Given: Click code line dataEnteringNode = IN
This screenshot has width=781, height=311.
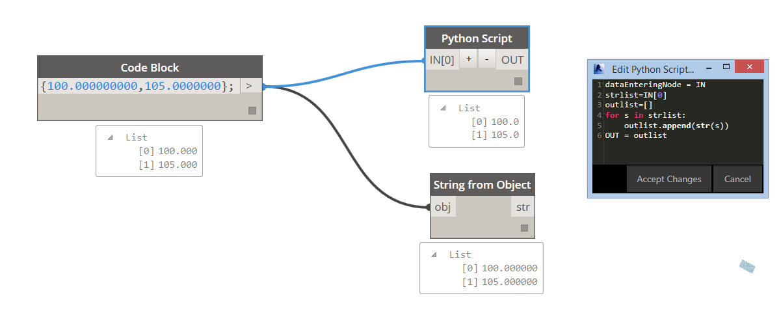Looking at the screenshot, I should (x=655, y=85).
